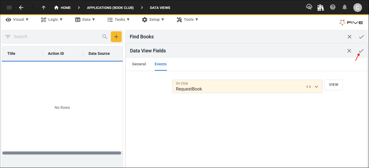The height and width of the screenshot is (168, 369).
Task: Click the cloud deploy icon
Action: click(x=309, y=7)
